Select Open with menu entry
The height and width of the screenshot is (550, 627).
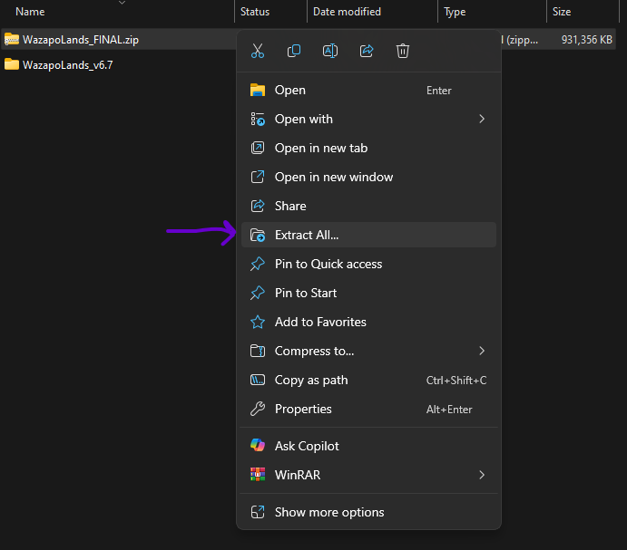pos(368,119)
